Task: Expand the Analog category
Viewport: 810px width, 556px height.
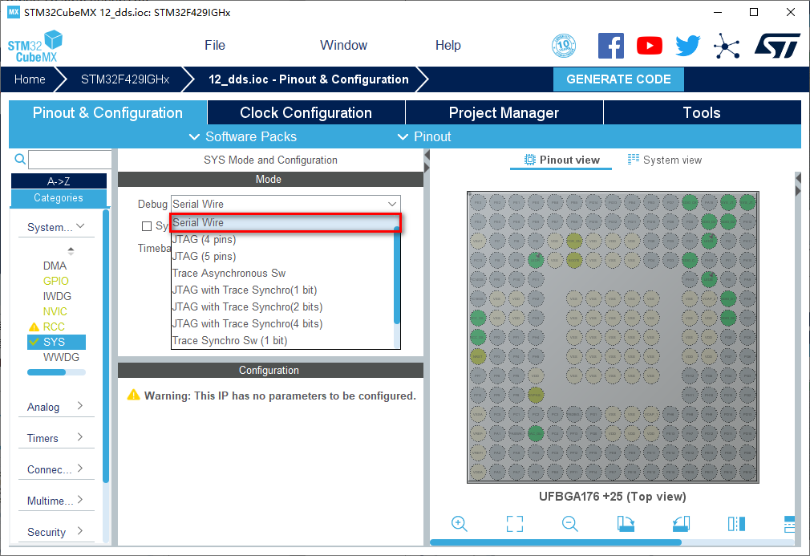Action: tap(55, 407)
